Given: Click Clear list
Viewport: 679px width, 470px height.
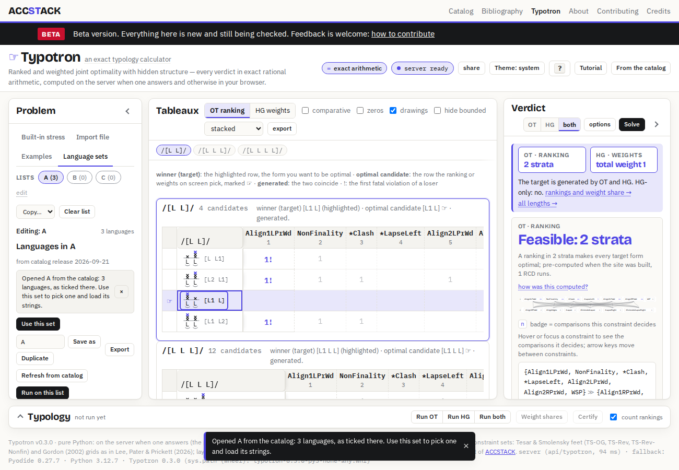Looking at the screenshot, I should [x=77, y=211].
